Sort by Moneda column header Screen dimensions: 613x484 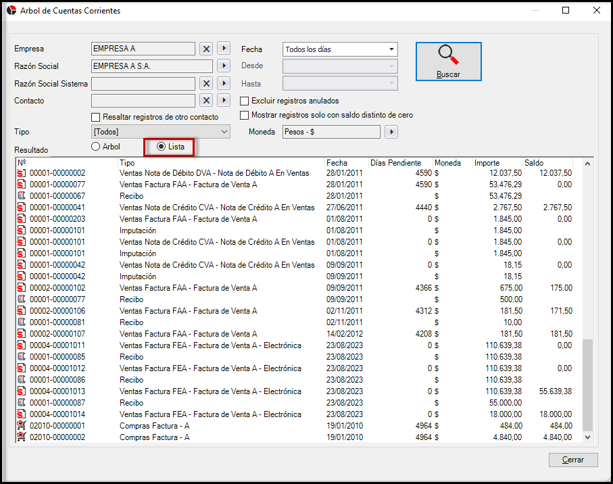[453, 163]
